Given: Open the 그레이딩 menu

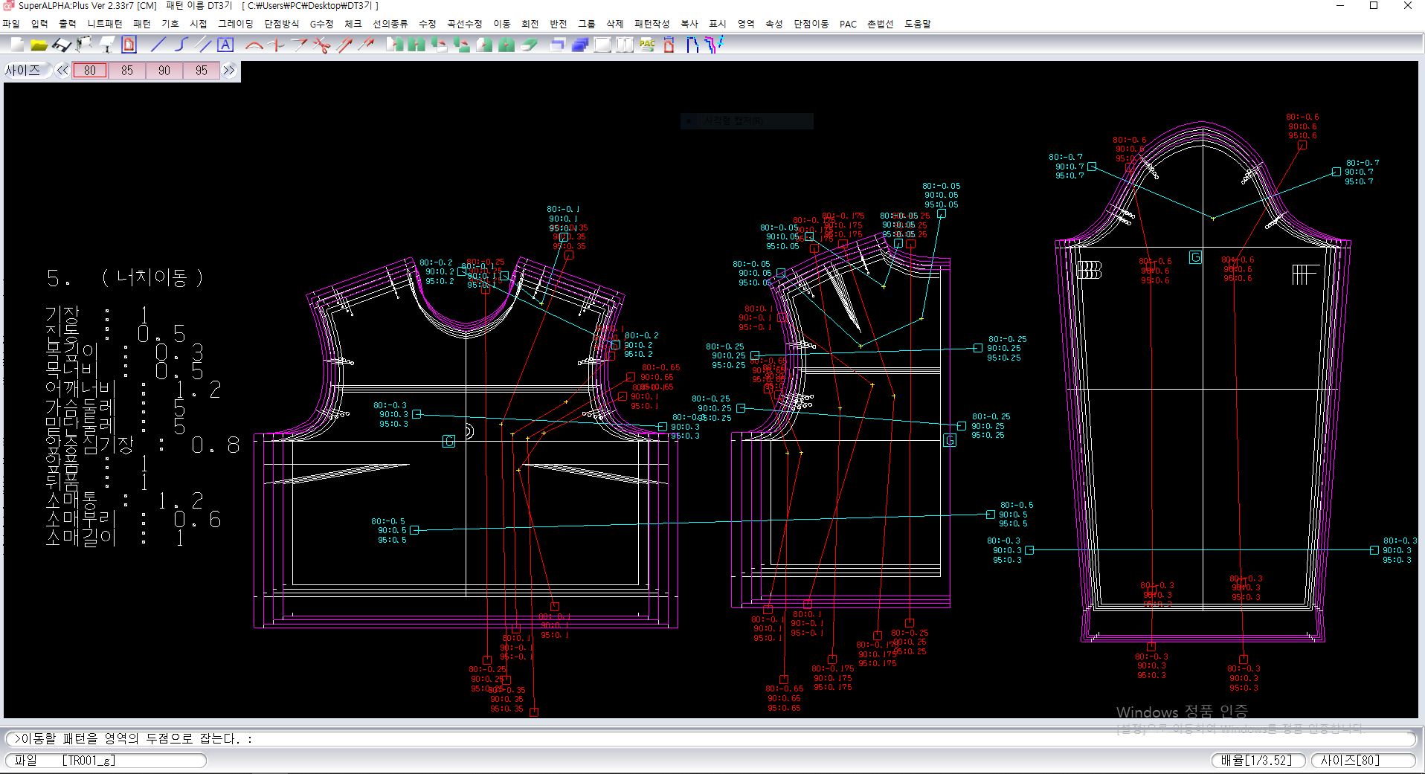Looking at the screenshot, I should coord(235,24).
